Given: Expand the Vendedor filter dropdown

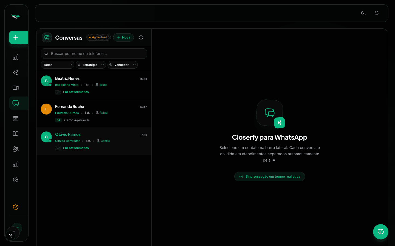Looking at the screenshot, I should pos(123,65).
